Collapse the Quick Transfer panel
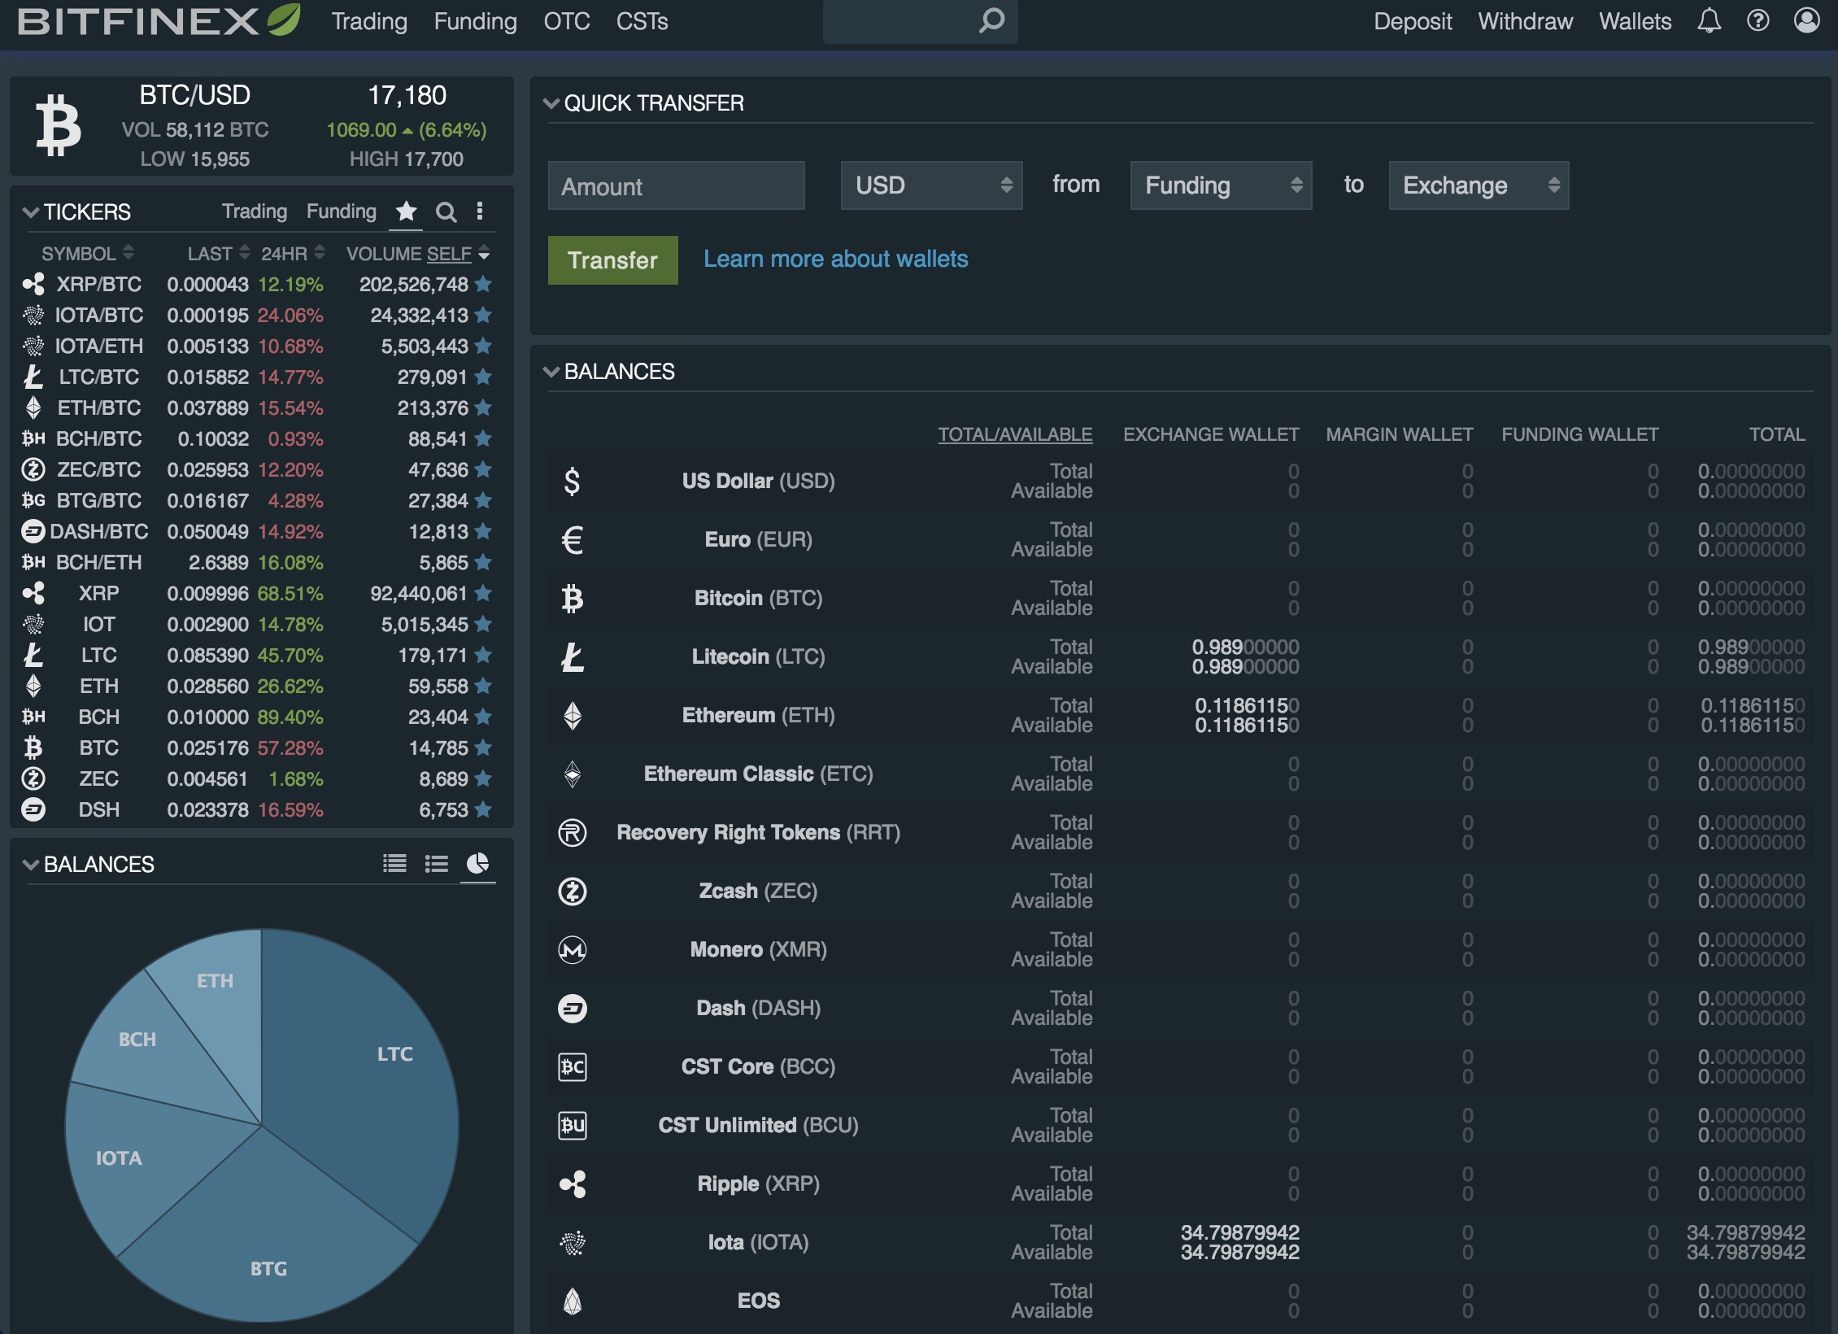The width and height of the screenshot is (1838, 1334). pyautogui.click(x=551, y=103)
